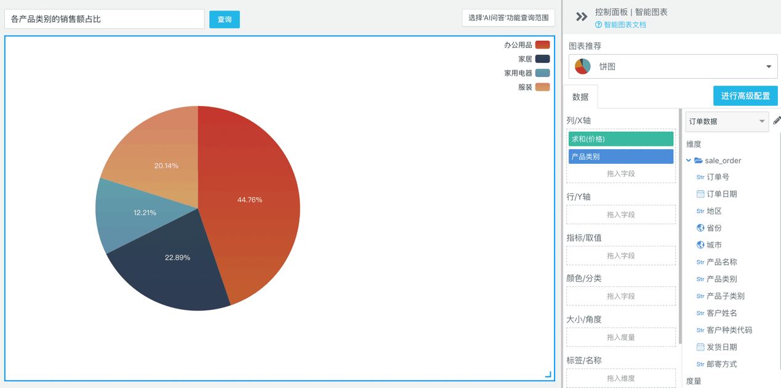Screen dimensions: 781x388
Task: Click the 办公用品 legend color swatch
Action: tap(542, 45)
